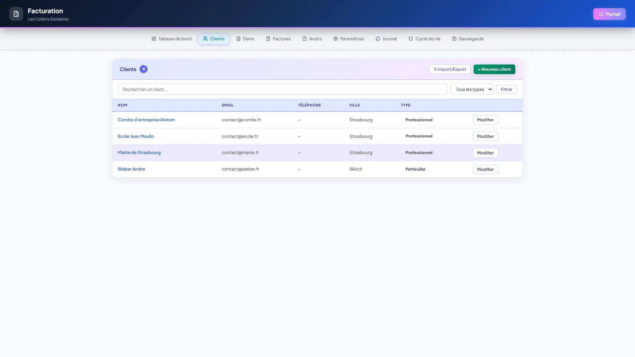Click the Factures file icon

[268, 39]
